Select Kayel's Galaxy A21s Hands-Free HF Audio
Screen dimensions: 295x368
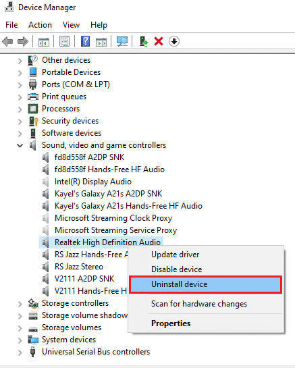(128, 206)
